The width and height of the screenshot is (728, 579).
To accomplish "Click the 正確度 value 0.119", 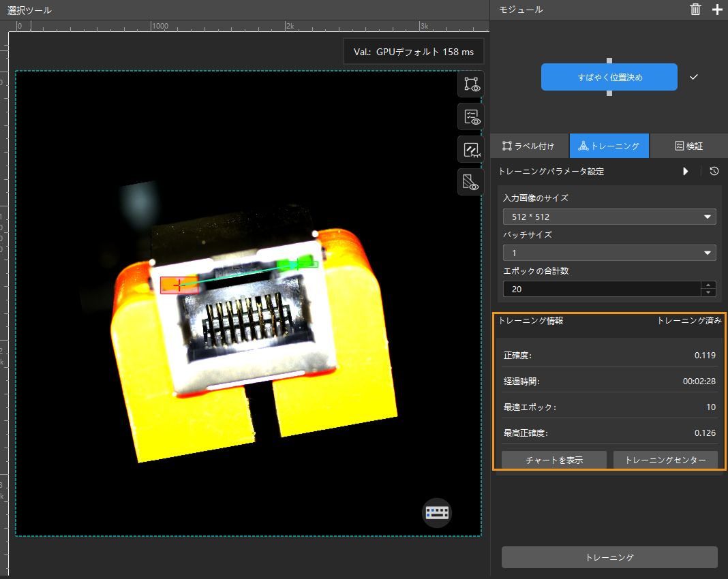I will pos(705,356).
